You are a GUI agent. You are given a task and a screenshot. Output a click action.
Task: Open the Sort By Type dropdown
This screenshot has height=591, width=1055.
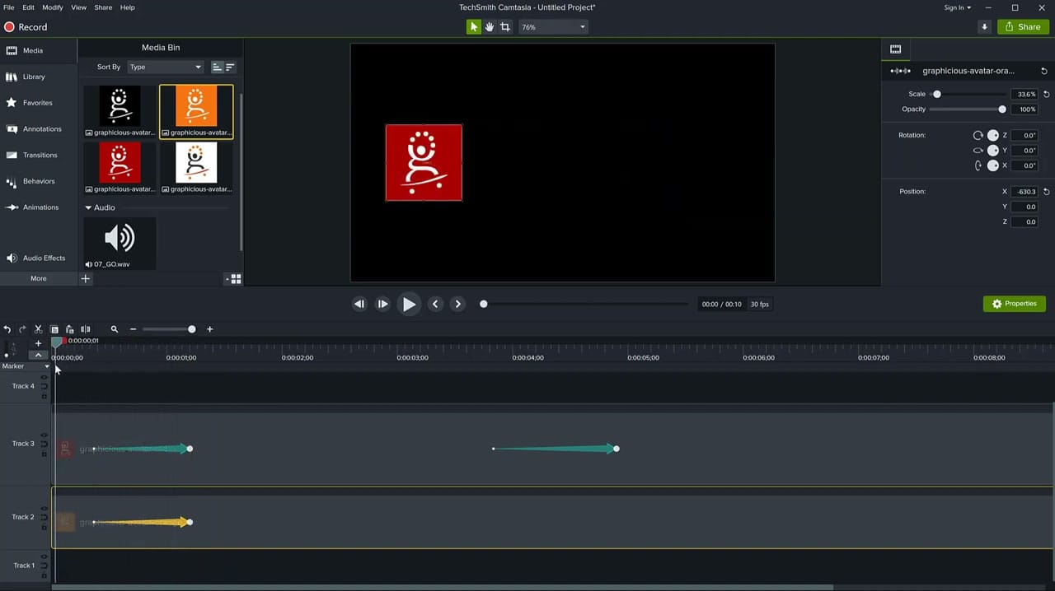coord(165,67)
